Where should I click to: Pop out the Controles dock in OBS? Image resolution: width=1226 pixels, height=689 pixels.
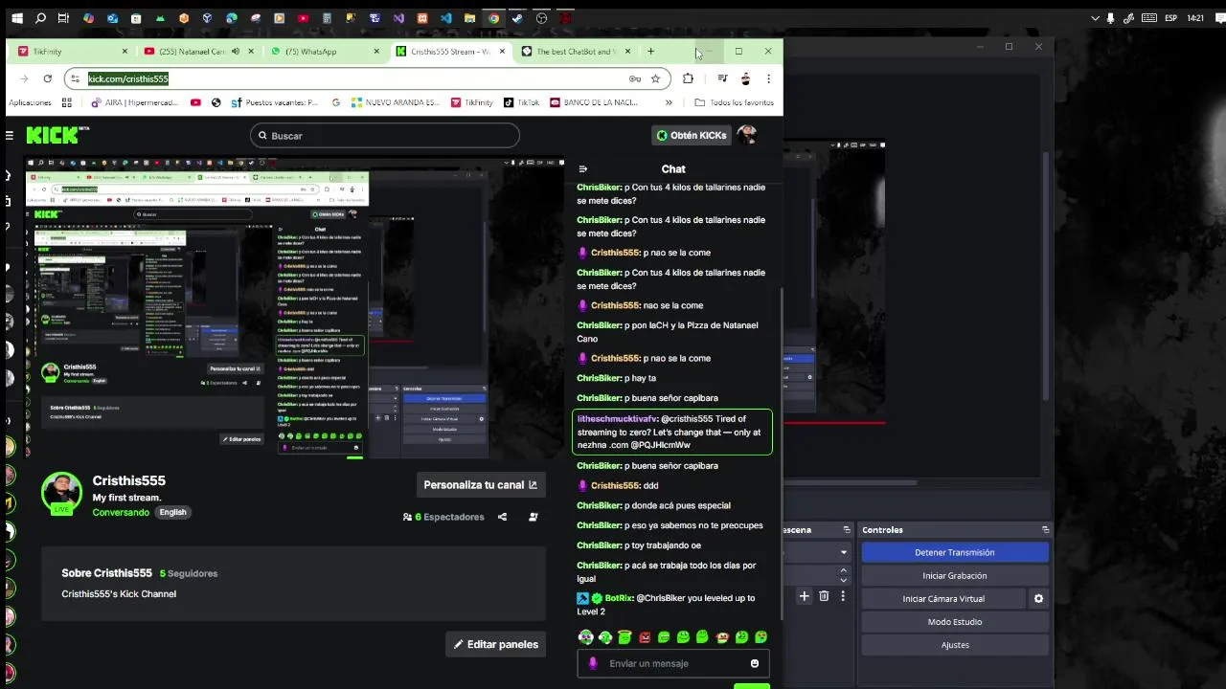(1045, 530)
